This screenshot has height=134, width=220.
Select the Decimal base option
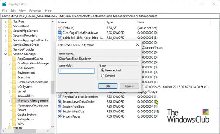(x=103, y=76)
